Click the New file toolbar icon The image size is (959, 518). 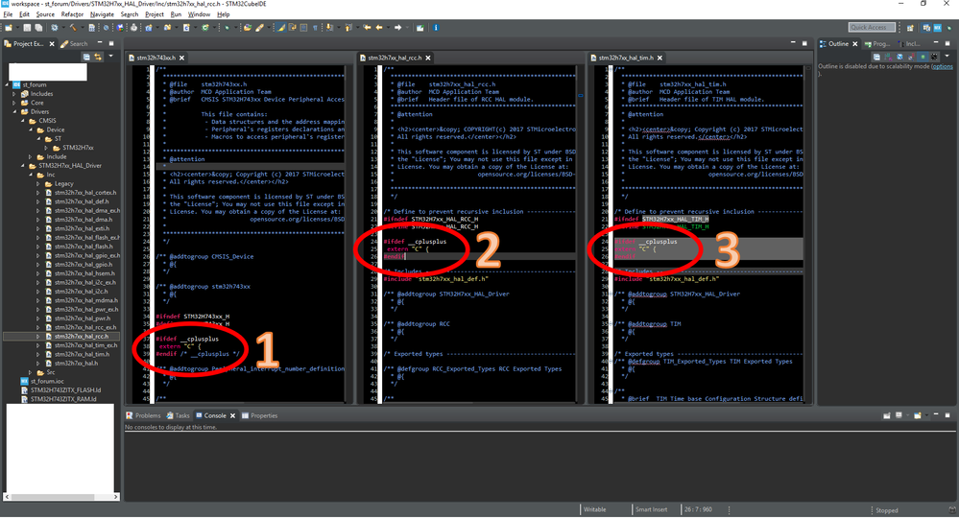(x=8, y=28)
